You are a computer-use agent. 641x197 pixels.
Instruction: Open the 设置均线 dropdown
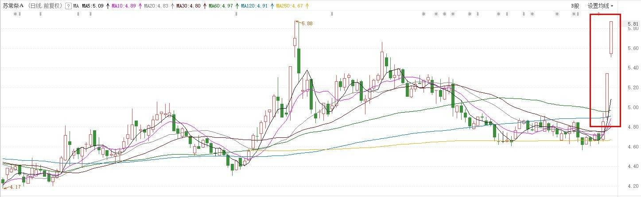click(600, 6)
